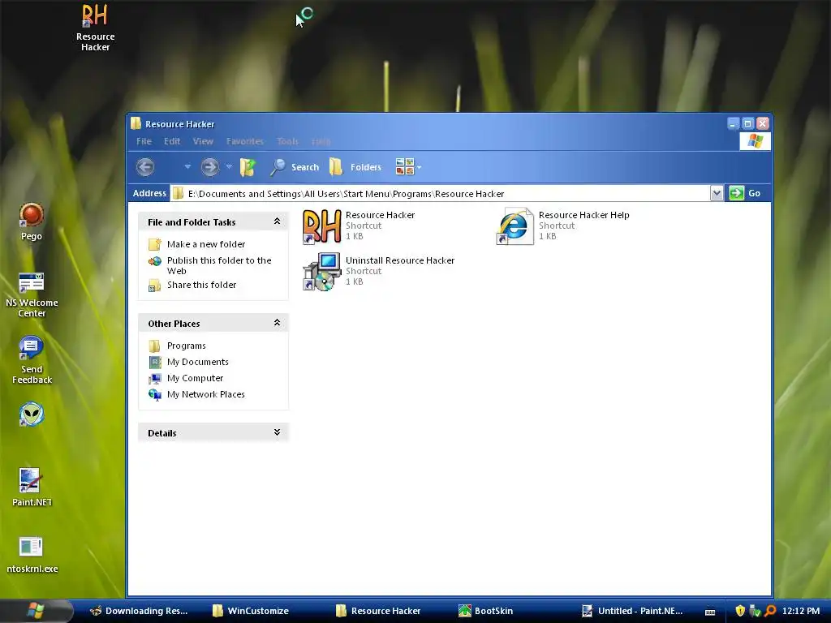
Task: Click the Back arrow button
Action: 145,167
